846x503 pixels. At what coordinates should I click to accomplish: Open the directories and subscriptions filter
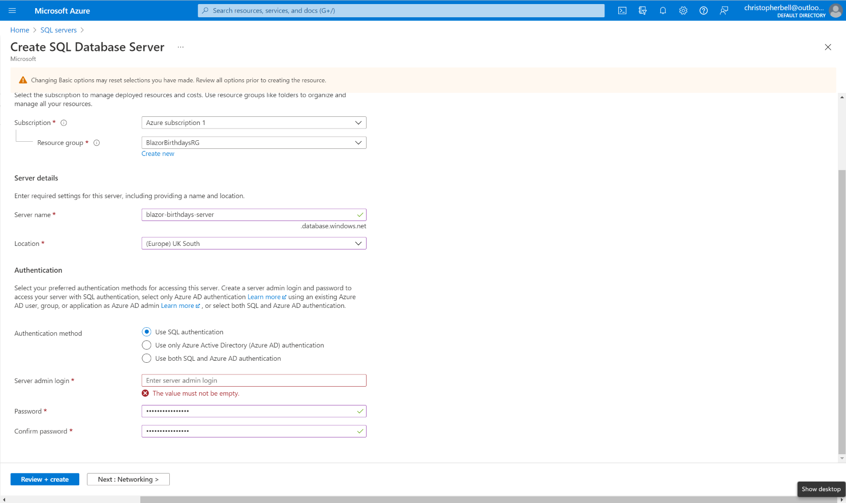(642, 10)
